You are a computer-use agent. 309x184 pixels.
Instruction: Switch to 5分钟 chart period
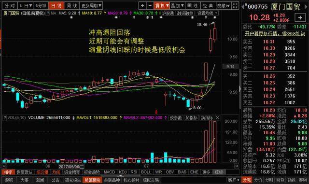tap(41, 5)
